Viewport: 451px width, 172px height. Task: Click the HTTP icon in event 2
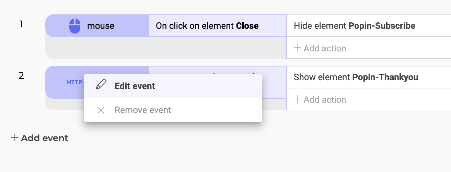(x=74, y=82)
